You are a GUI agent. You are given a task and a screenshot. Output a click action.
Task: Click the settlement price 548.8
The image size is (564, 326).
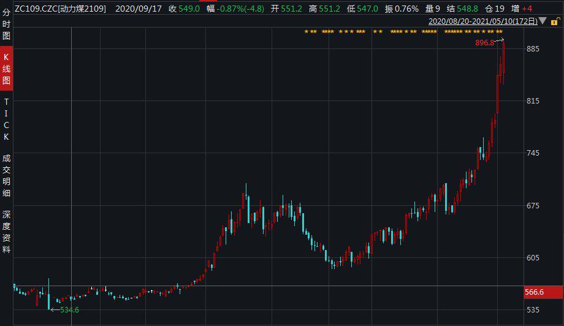tap(467, 9)
